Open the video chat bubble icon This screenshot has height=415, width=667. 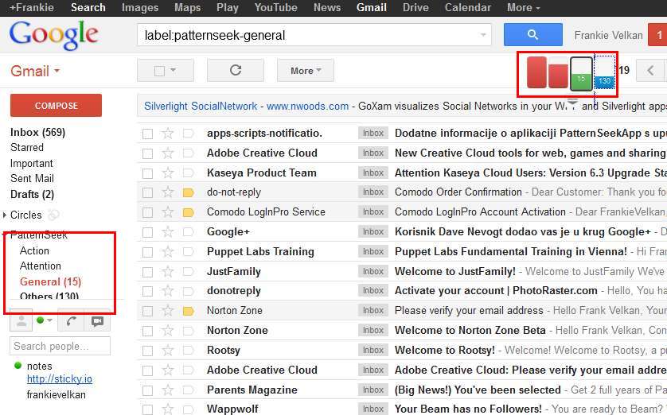click(x=97, y=321)
